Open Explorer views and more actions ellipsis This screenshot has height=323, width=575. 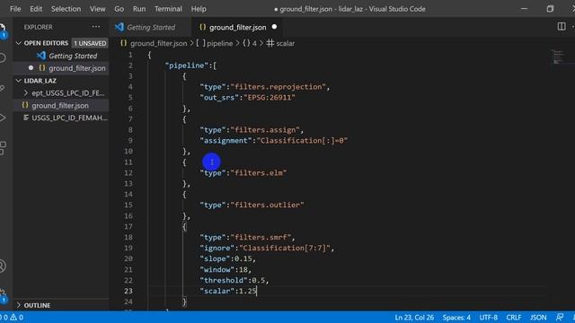pos(96,27)
